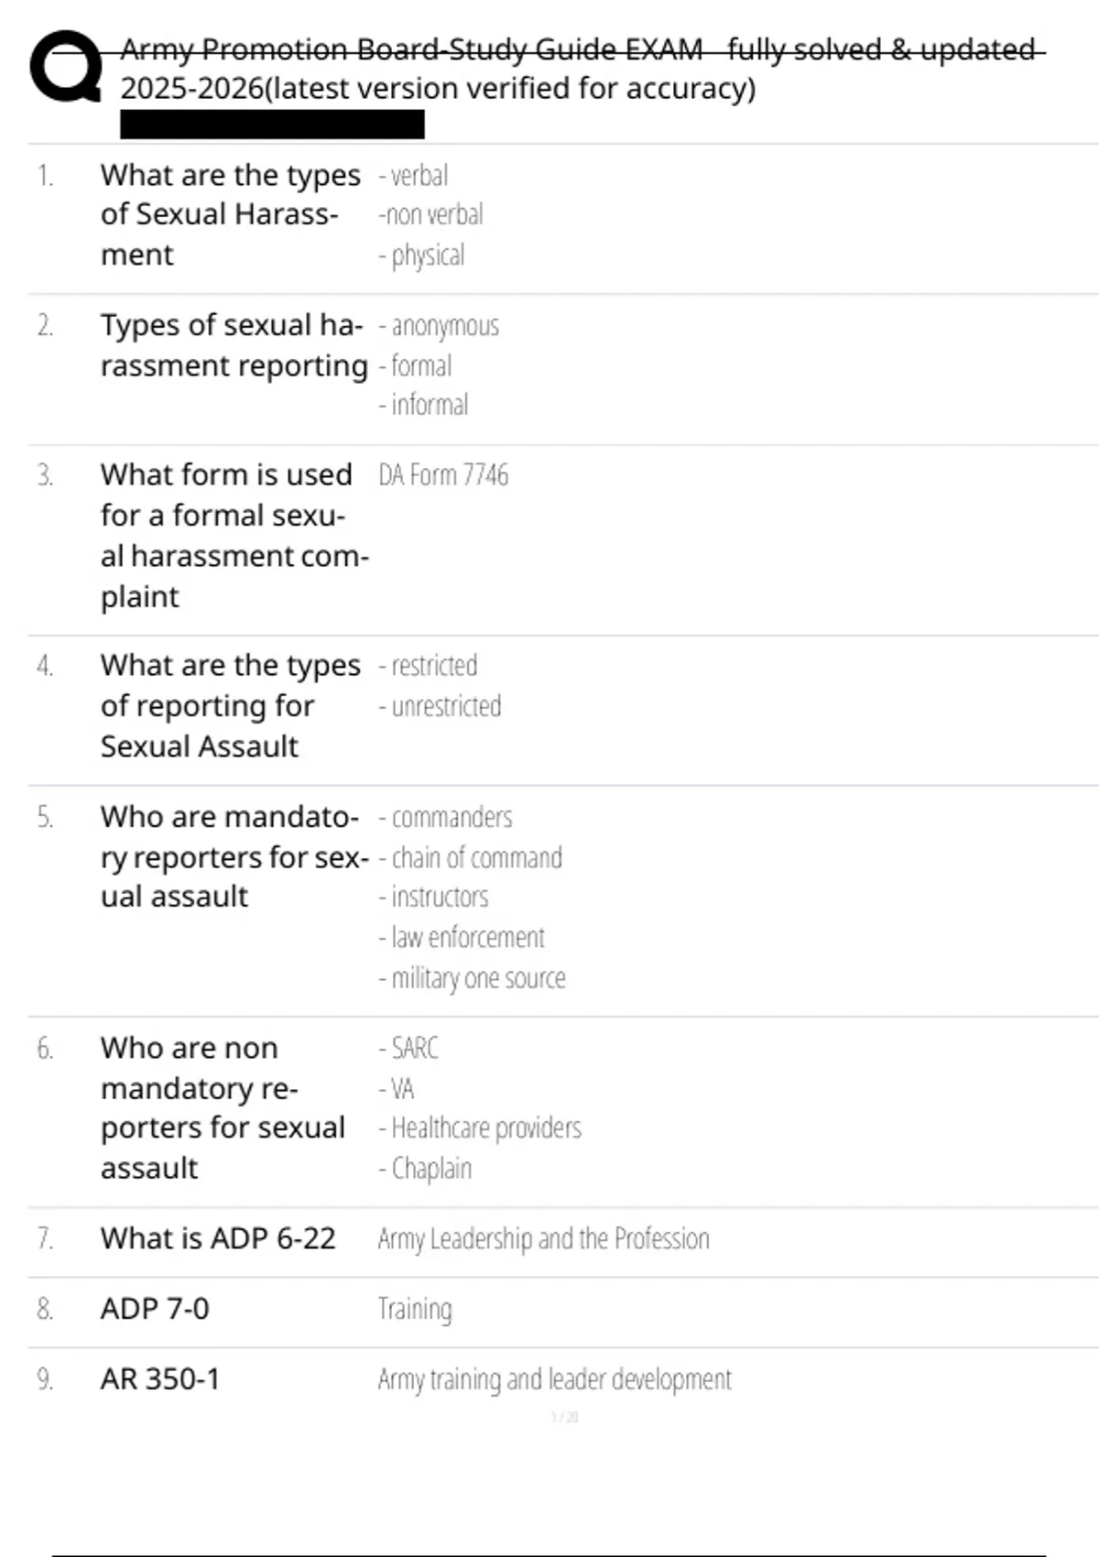Click the black redacted bar under title

pyautogui.click(x=272, y=125)
